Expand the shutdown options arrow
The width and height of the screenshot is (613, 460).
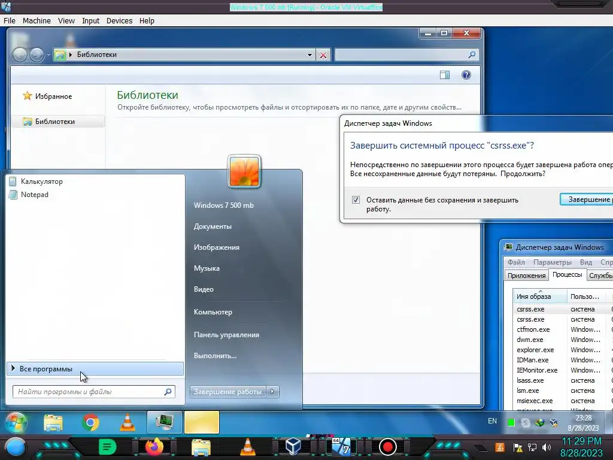pos(273,392)
